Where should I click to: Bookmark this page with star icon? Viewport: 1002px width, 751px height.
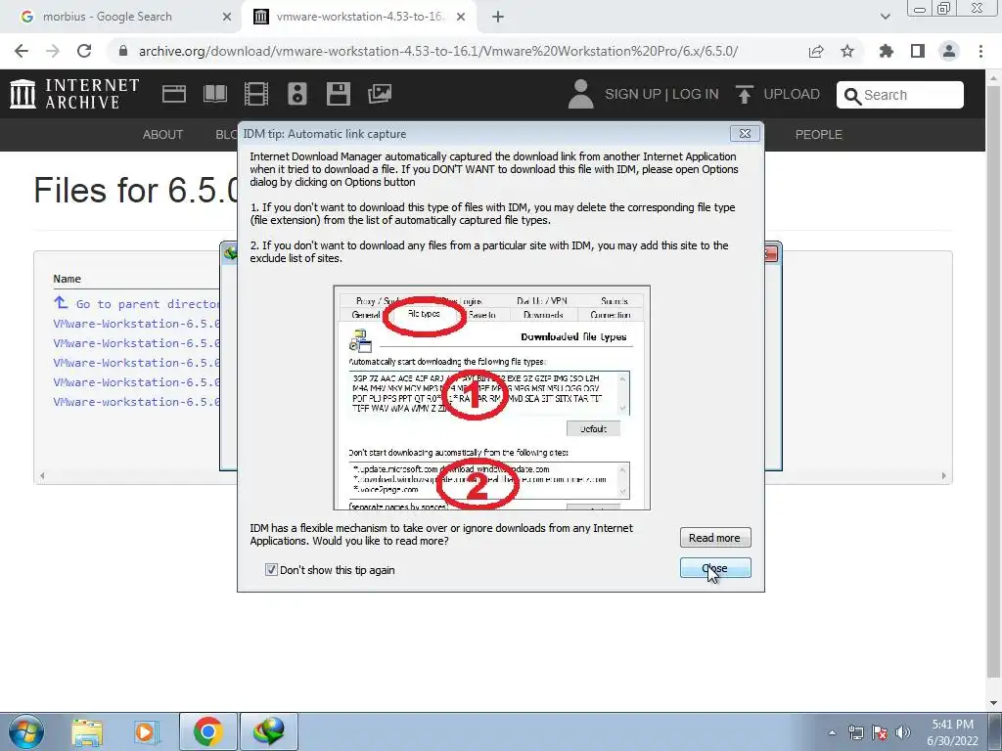(x=847, y=51)
